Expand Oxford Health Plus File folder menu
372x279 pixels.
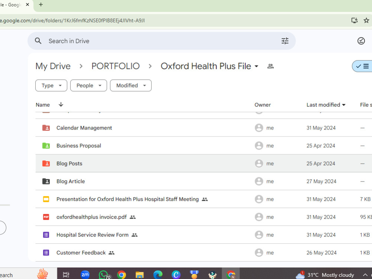(256, 66)
